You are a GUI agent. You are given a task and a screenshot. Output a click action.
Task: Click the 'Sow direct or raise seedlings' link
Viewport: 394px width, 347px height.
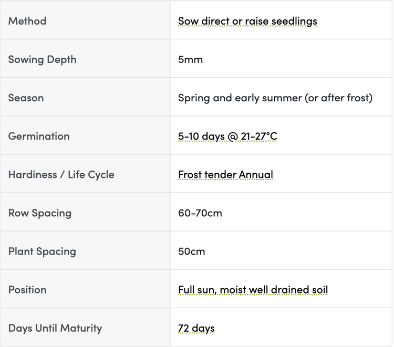247,22
